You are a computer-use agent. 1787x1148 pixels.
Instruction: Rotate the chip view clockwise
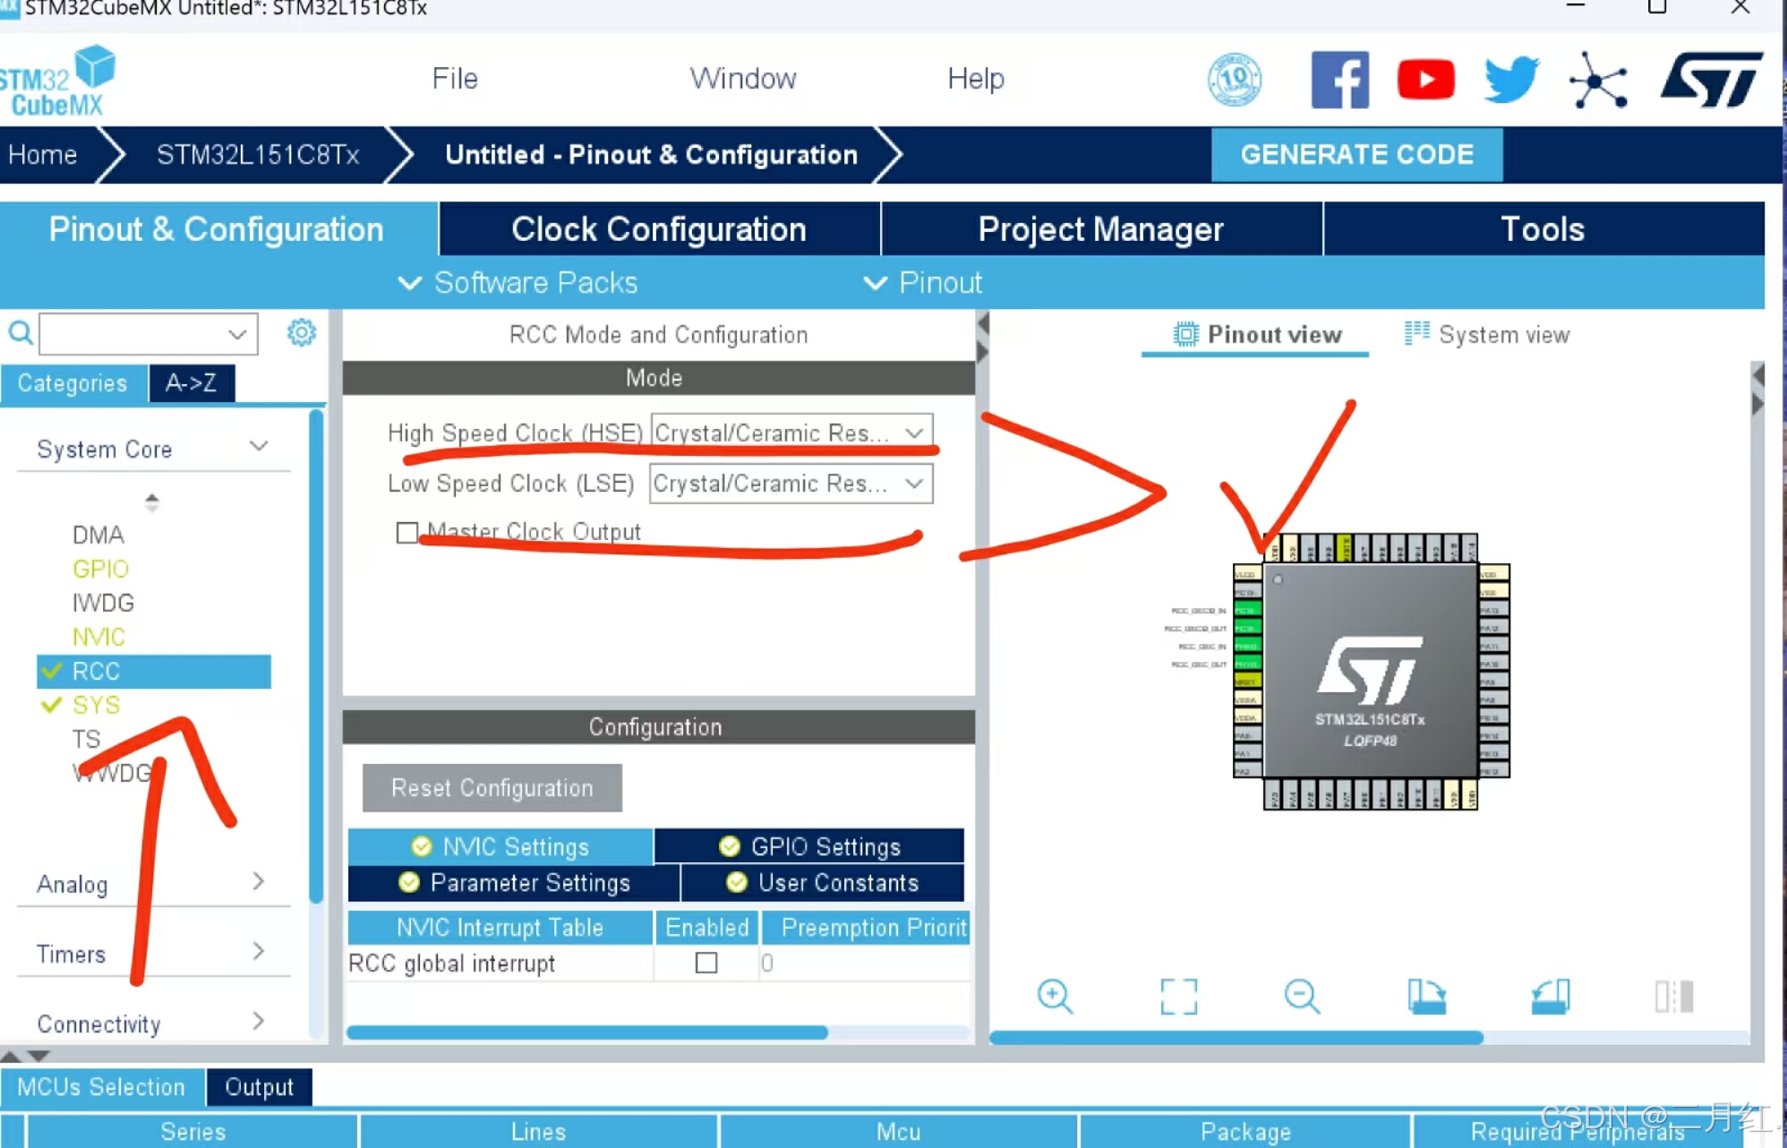(x=1426, y=997)
